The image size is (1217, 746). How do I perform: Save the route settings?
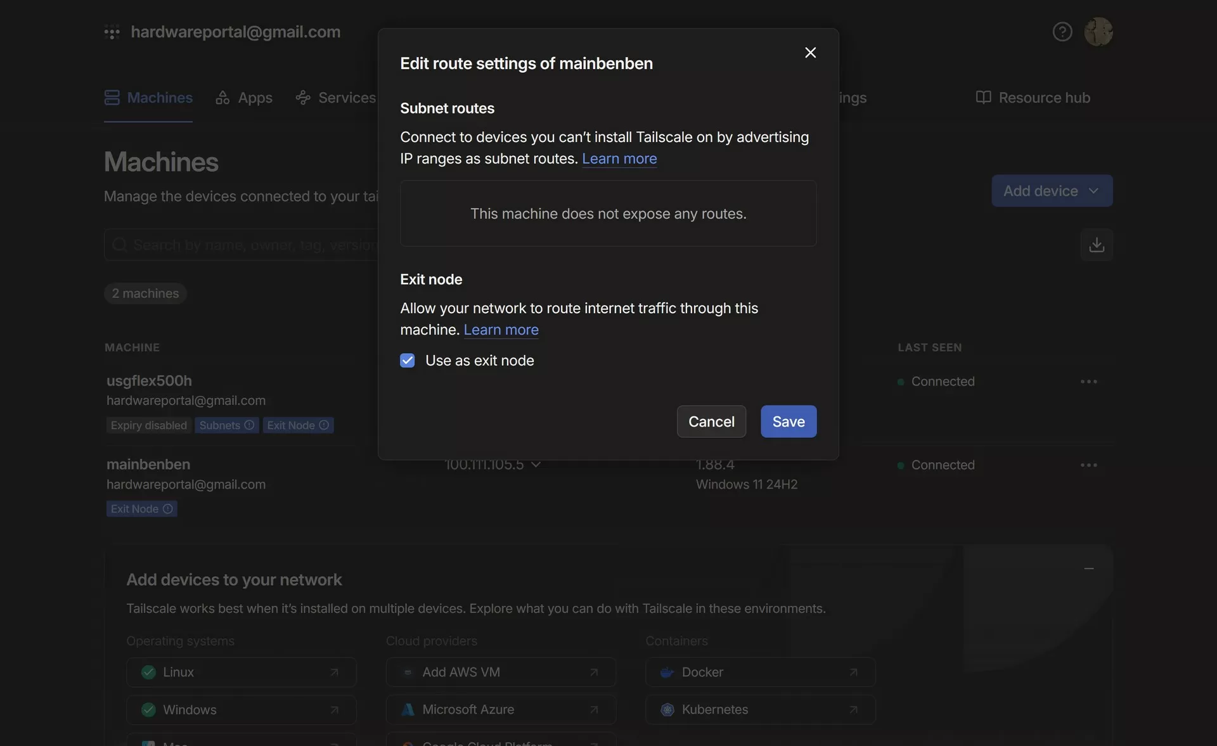788,421
